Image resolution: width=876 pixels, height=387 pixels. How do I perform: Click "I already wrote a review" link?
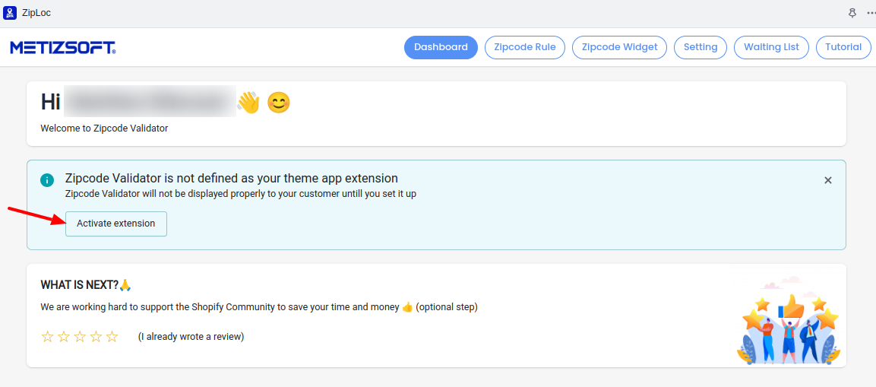click(x=191, y=337)
